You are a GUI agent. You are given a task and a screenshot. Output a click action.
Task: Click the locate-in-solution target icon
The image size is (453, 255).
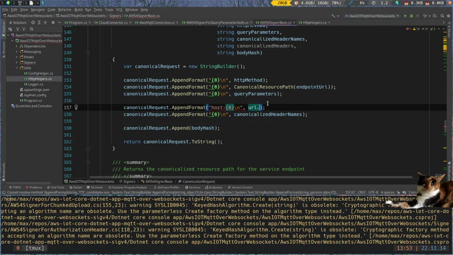pos(33,22)
